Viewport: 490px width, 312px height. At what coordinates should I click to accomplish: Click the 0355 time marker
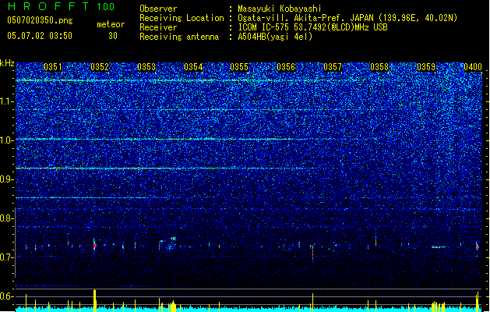point(239,67)
